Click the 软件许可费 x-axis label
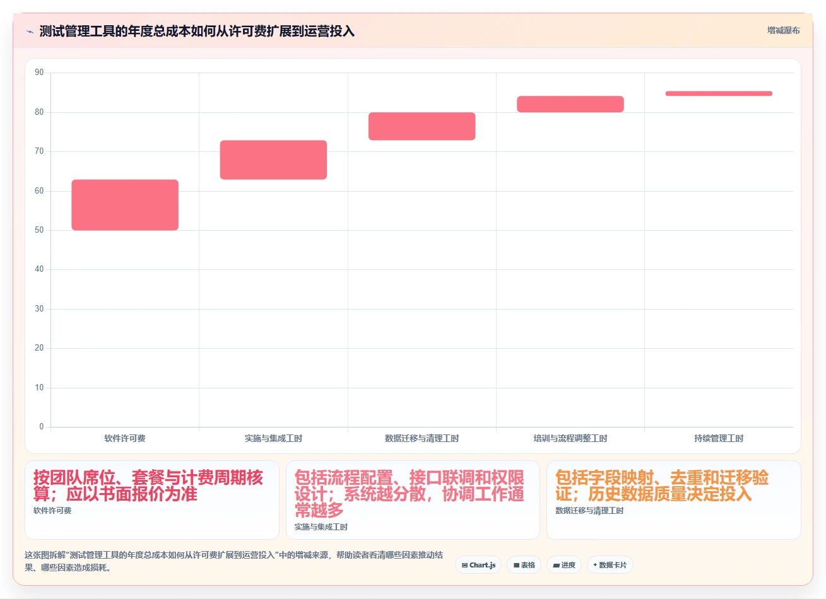826x599 pixels. [125, 438]
